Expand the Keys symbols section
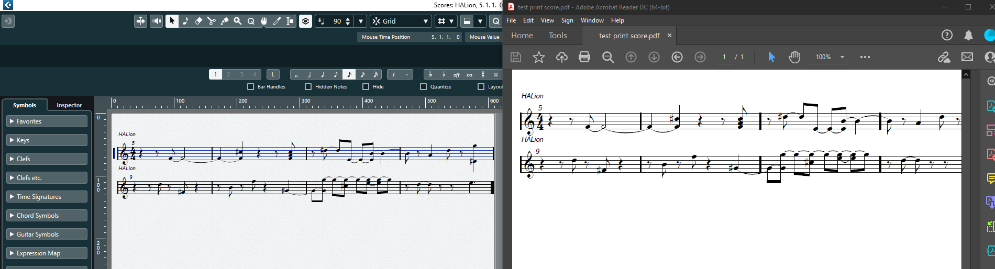995x269 pixels. point(47,140)
